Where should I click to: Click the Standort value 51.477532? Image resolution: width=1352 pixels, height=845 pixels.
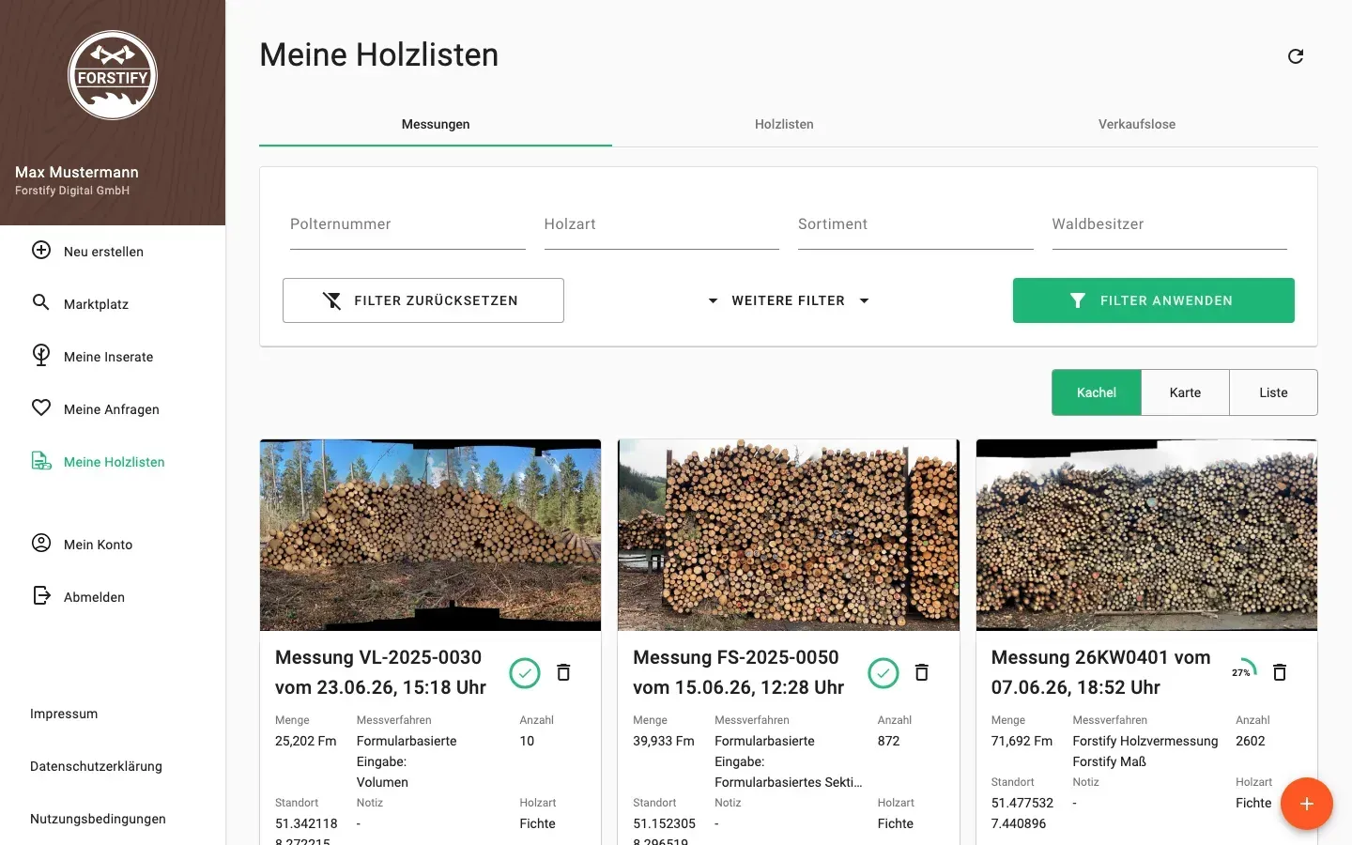pyautogui.click(x=1022, y=803)
